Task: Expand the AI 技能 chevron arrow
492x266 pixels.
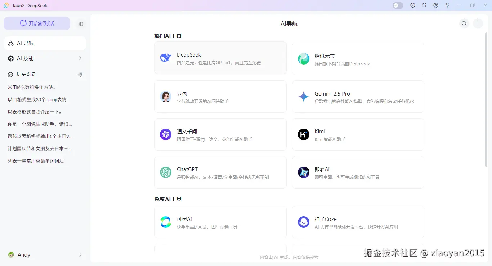Action: pos(80,58)
